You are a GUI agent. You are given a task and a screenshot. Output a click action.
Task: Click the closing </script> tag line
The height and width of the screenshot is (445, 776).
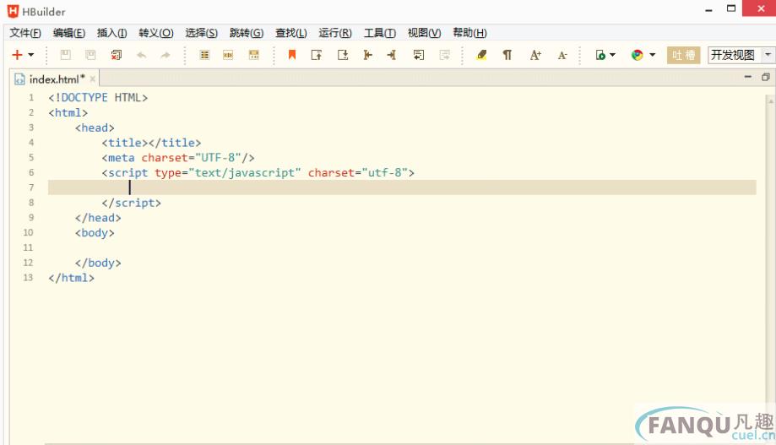(x=131, y=203)
